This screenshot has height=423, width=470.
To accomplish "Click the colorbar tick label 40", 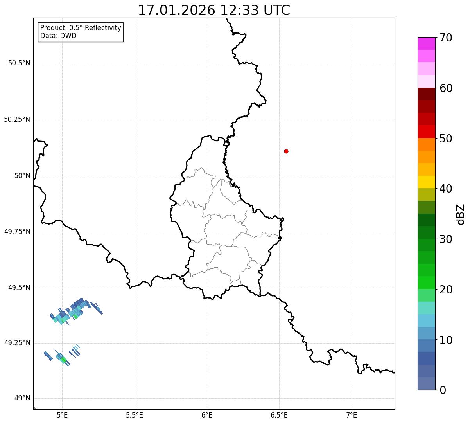I will tap(446, 189).
